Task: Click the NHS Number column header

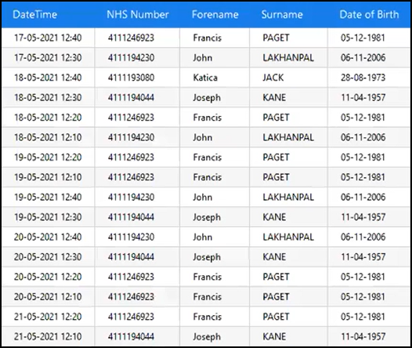Action: tap(138, 14)
